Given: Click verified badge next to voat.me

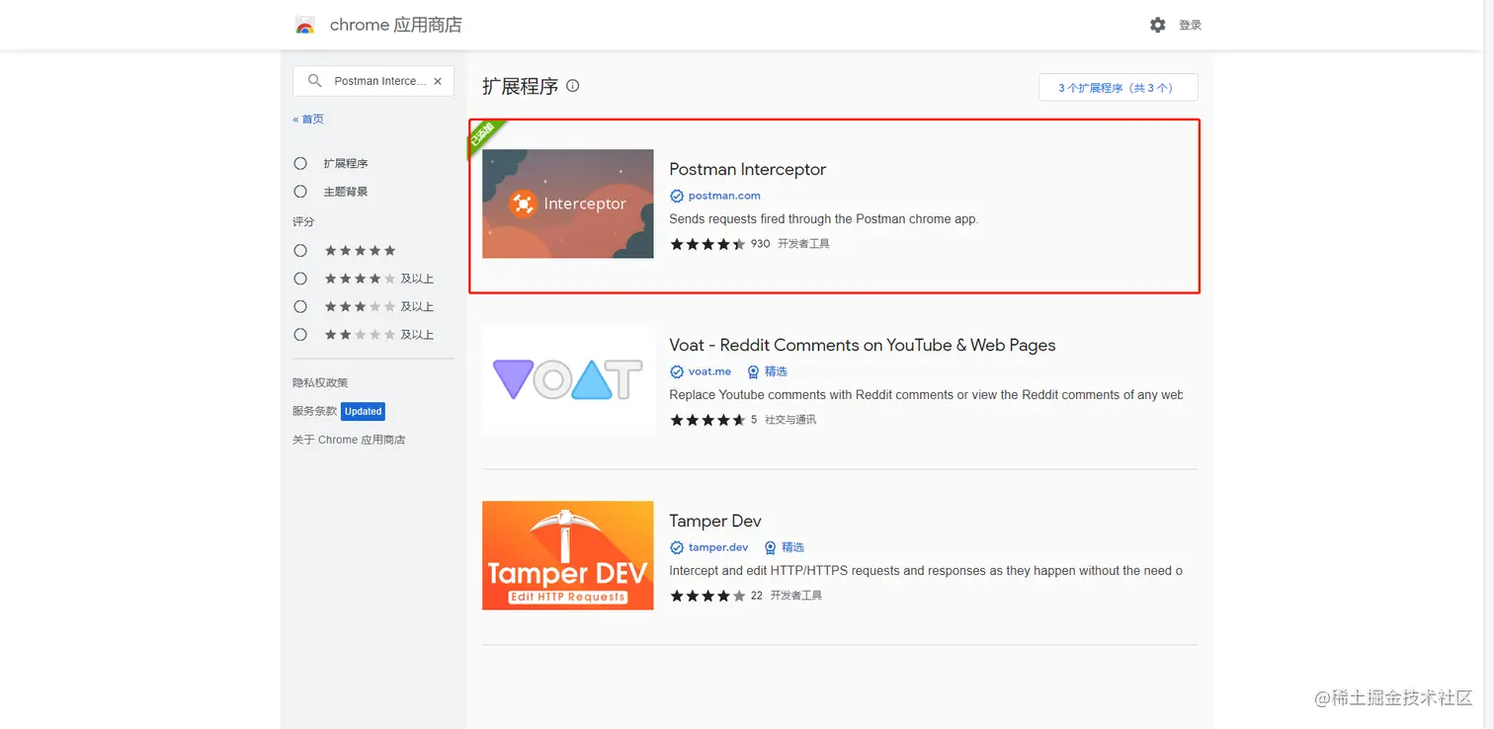Looking at the screenshot, I should 677,371.
